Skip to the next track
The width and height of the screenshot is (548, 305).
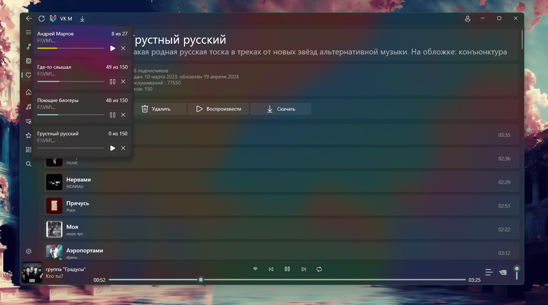[304, 269]
